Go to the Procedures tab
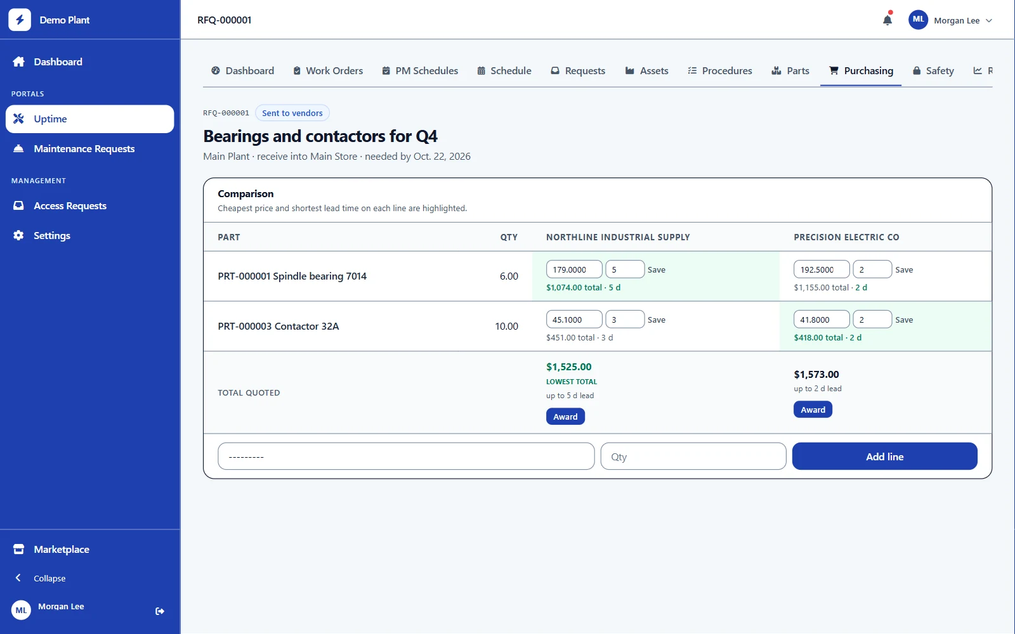 [x=720, y=70]
